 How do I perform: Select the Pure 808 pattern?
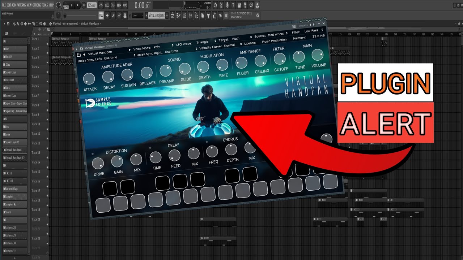tap(14, 80)
